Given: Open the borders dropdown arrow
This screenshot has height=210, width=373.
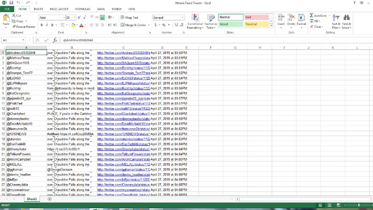Looking at the screenshot, I should pos(67,25).
